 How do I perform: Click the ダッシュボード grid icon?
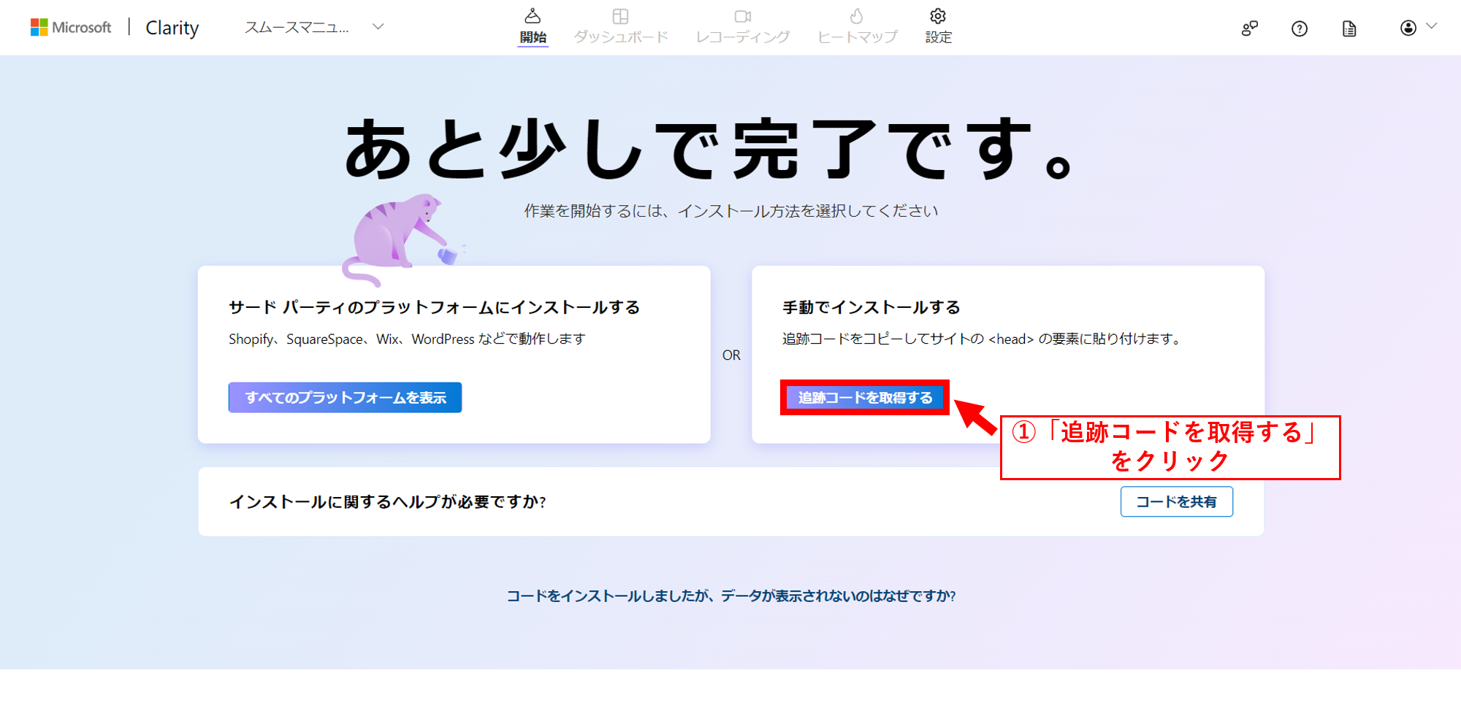(620, 16)
